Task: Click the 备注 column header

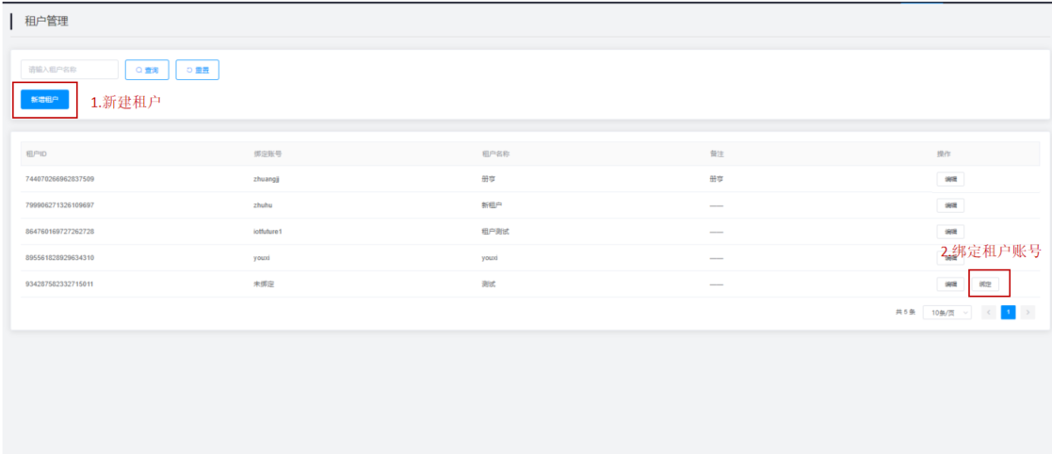Action: [716, 154]
